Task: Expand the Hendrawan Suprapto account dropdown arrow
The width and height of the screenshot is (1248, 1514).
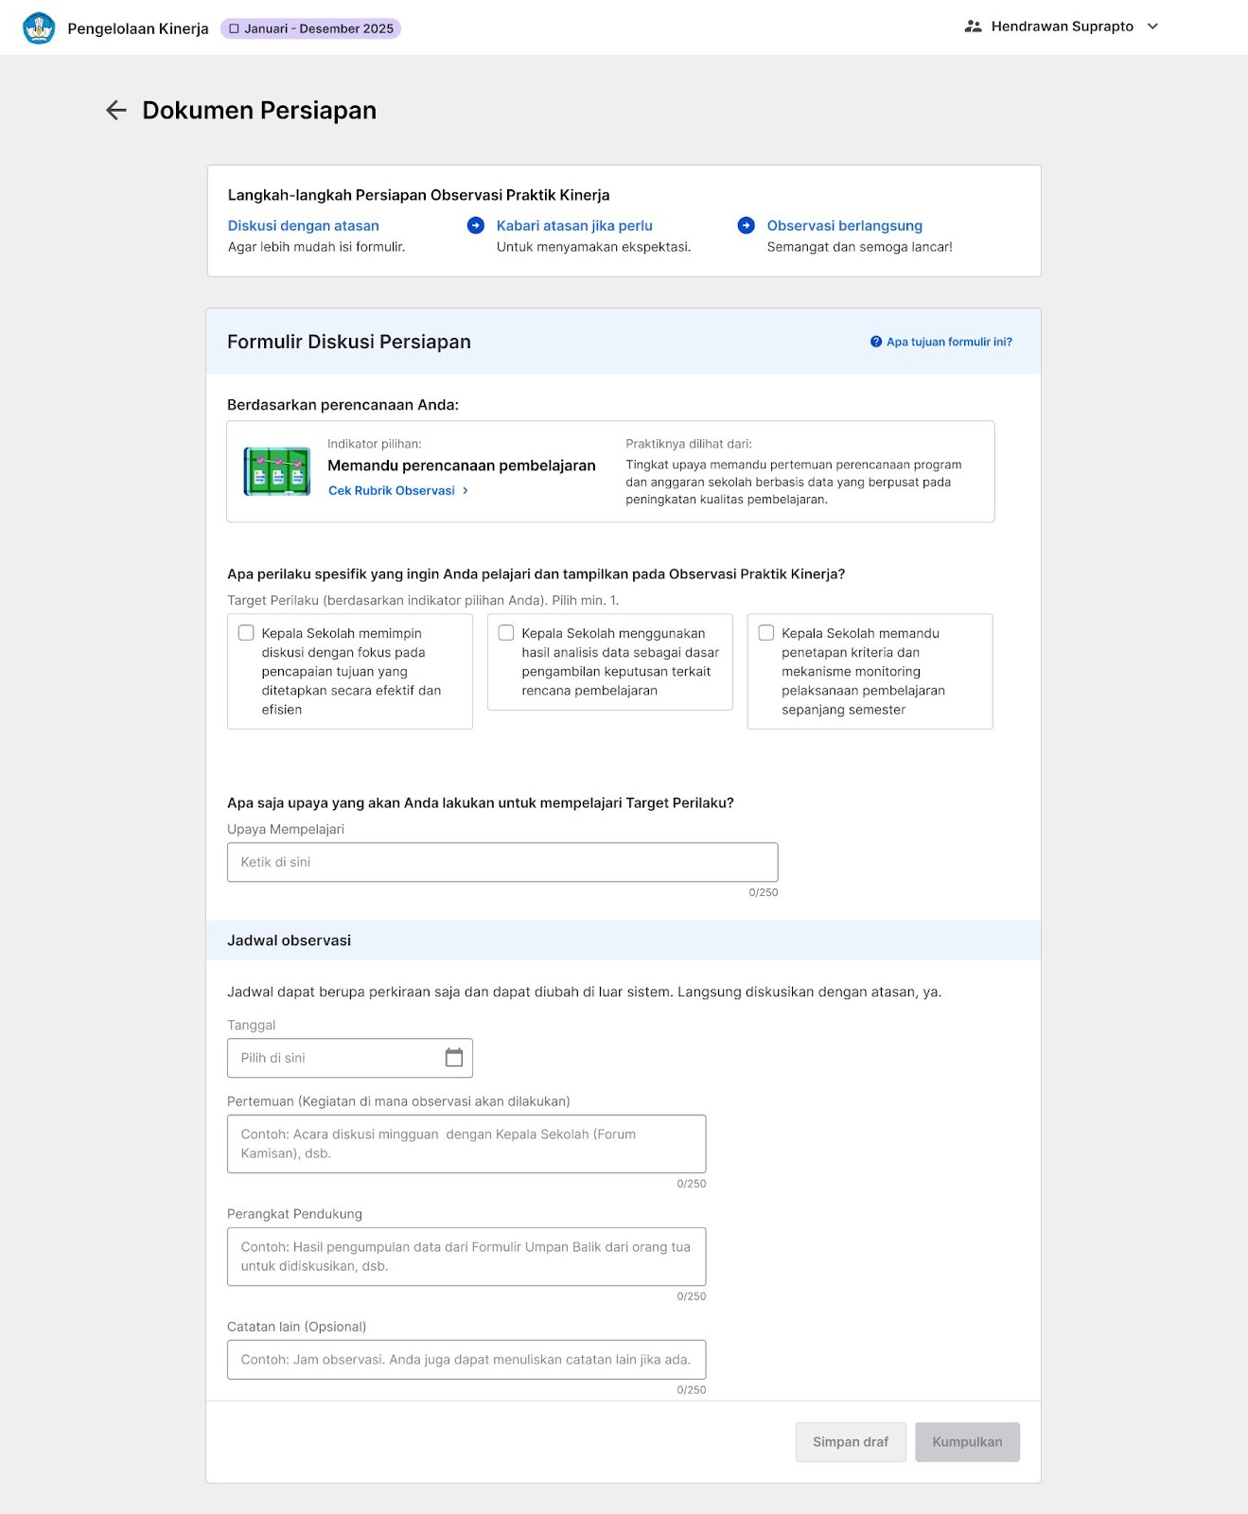Action: point(1152,26)
